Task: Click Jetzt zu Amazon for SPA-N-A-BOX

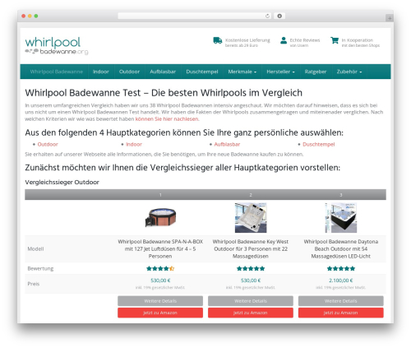Action: [160, 313]
